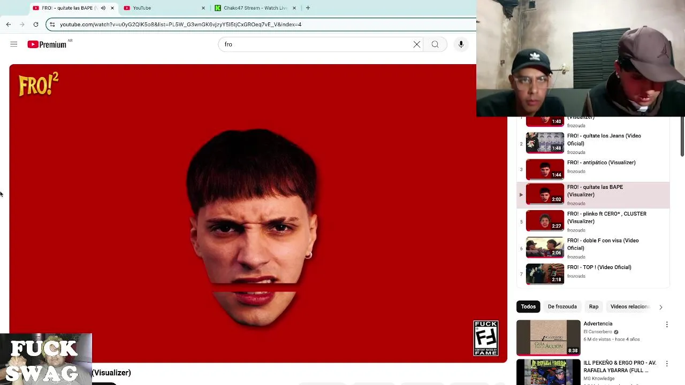The image size is (685, 385).
Task: Go back in browser history
Action: pos(9,24)
